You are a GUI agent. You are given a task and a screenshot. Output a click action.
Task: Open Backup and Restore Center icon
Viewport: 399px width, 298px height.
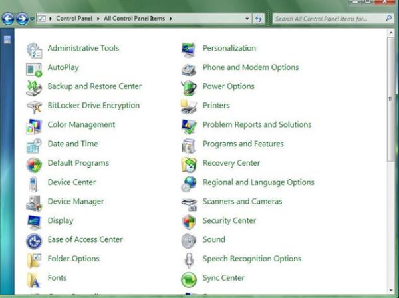click(x=34, y=88)
